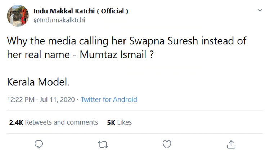View the Retweets and comments list
Viewport: 270px width, 152px height.
coord(62,122)
